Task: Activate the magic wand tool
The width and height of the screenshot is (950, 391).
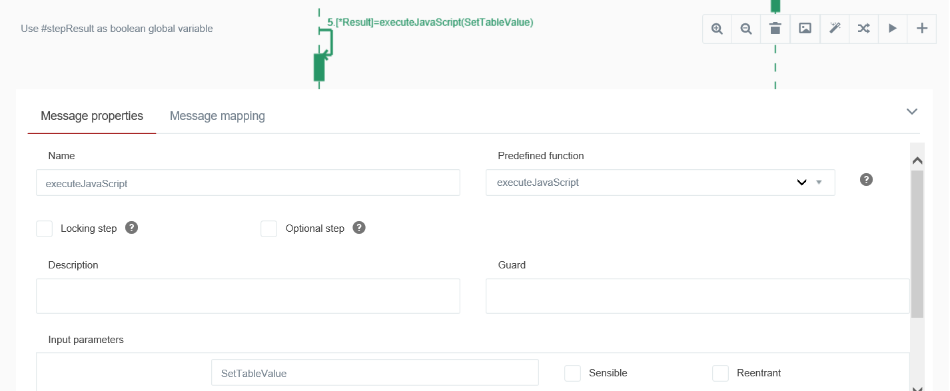Action: pyautogui.click(x=834, y=29)
